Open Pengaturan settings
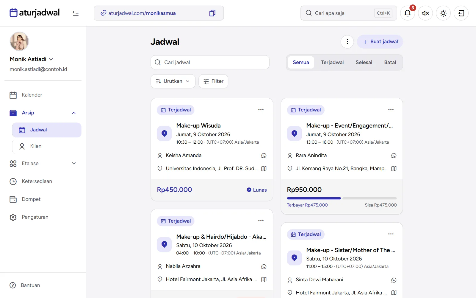Viewport: 476px width, 298px height. (43, 217)
